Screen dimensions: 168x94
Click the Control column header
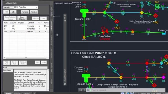[x=31, y=23]
